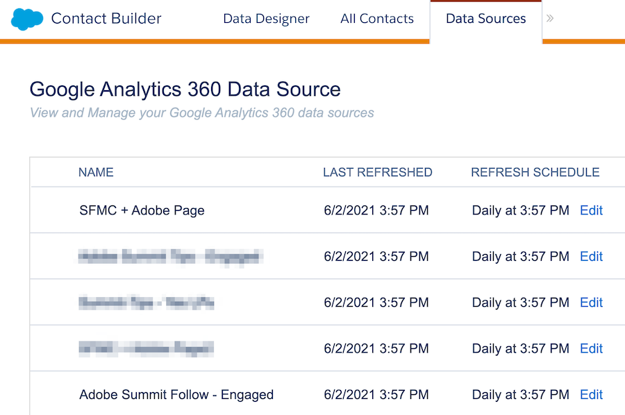Click REFRESH SCHEDULE column header
625x415 pixels.
point(535,172)
